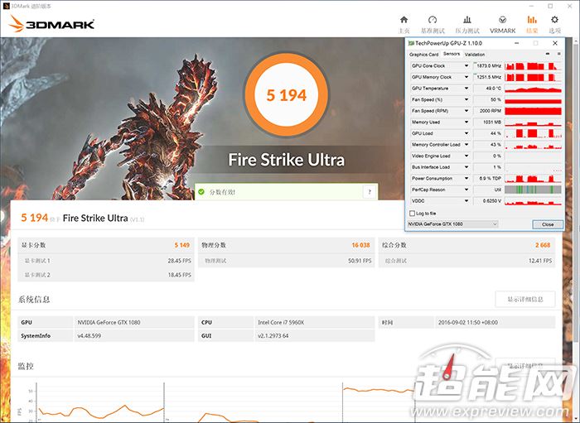Open Memory Used sensor dropdown
The image size is (580, 423).
coord(466,122)
